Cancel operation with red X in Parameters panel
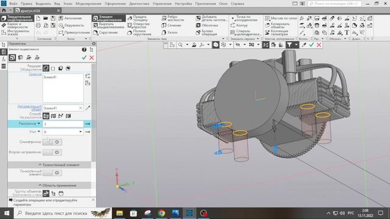Screen dimensions: 390x219 [91, 58]
